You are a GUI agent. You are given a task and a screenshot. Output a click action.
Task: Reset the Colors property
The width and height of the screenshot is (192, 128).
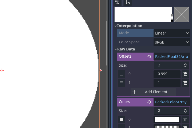pos(149,102)
